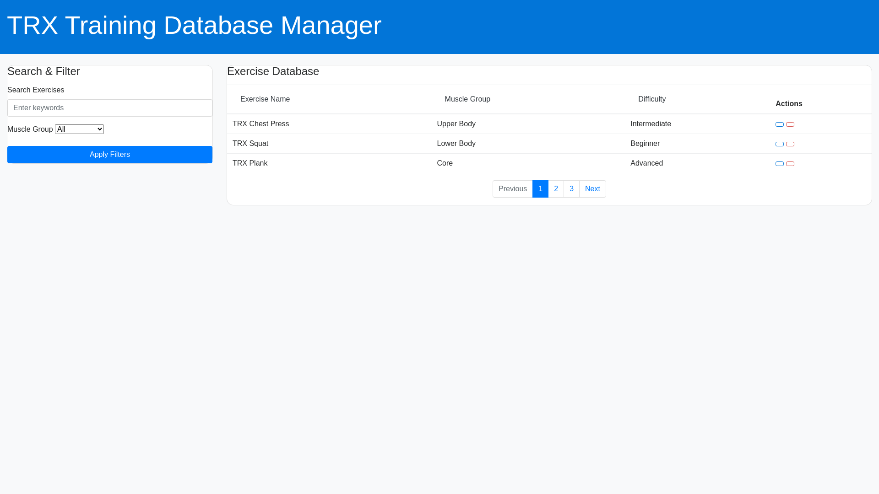Go to page 3 of exercises
The image size is (879, 494).
tap(571, 189)
